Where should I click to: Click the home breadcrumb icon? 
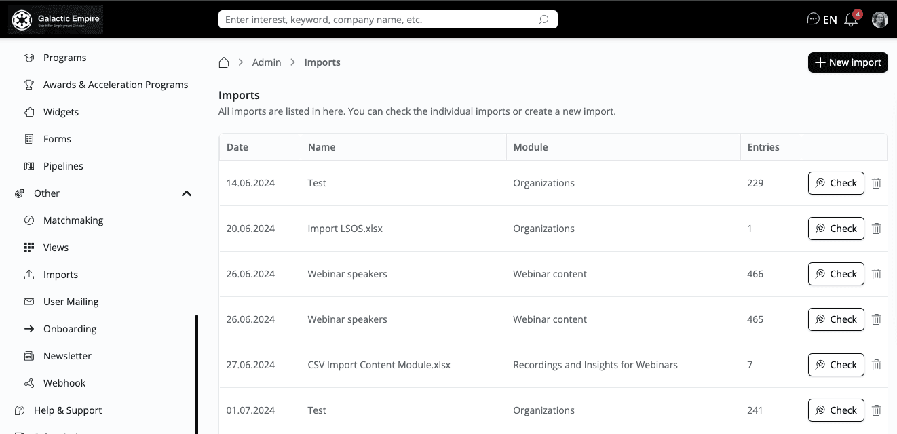tap(224, 62)
